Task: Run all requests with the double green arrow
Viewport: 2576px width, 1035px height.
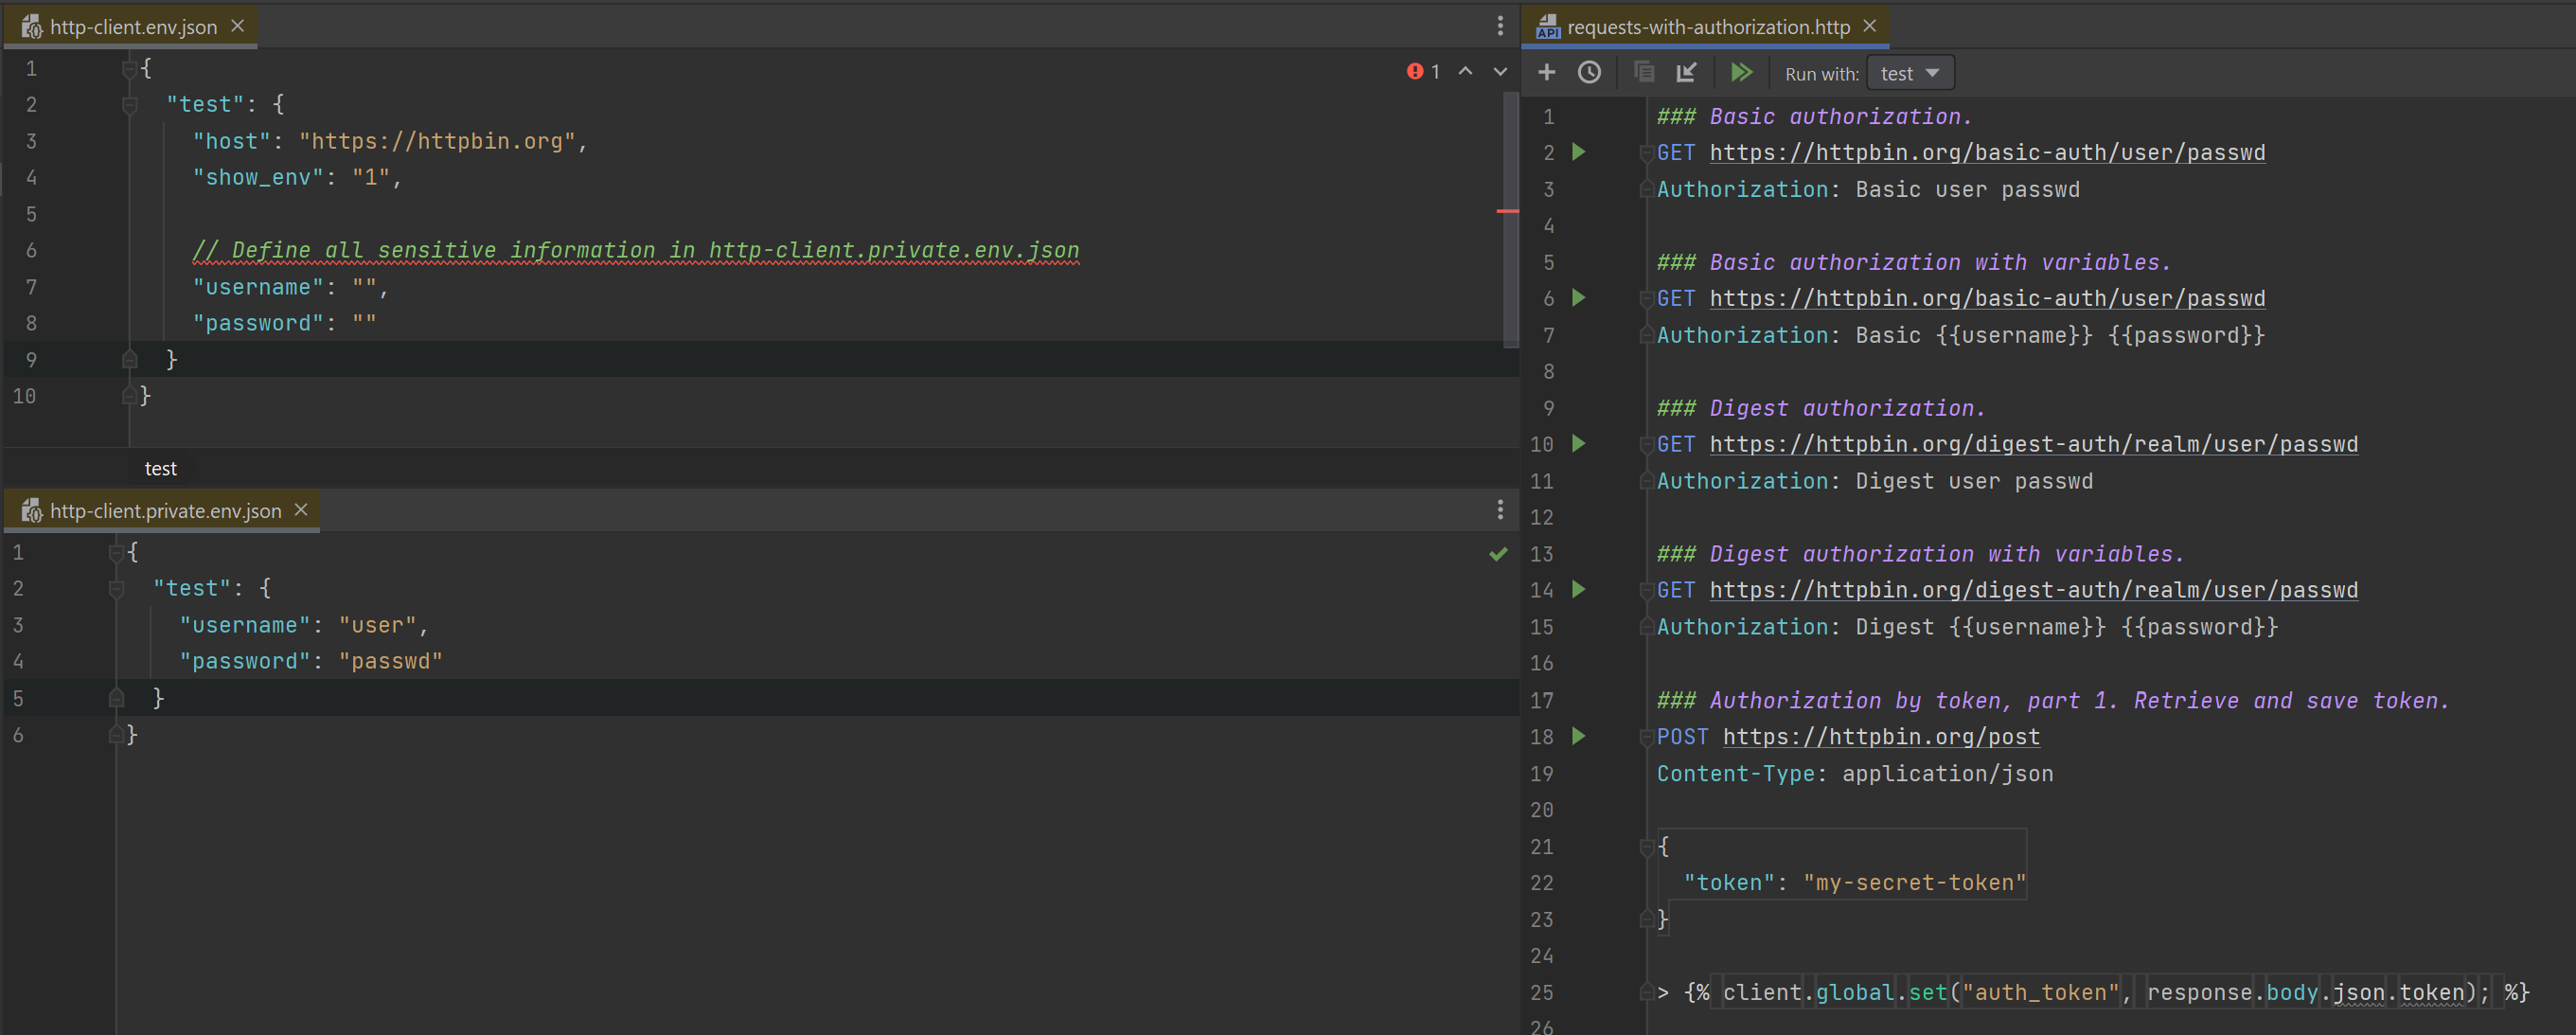Action: (x=1742, y=72)
